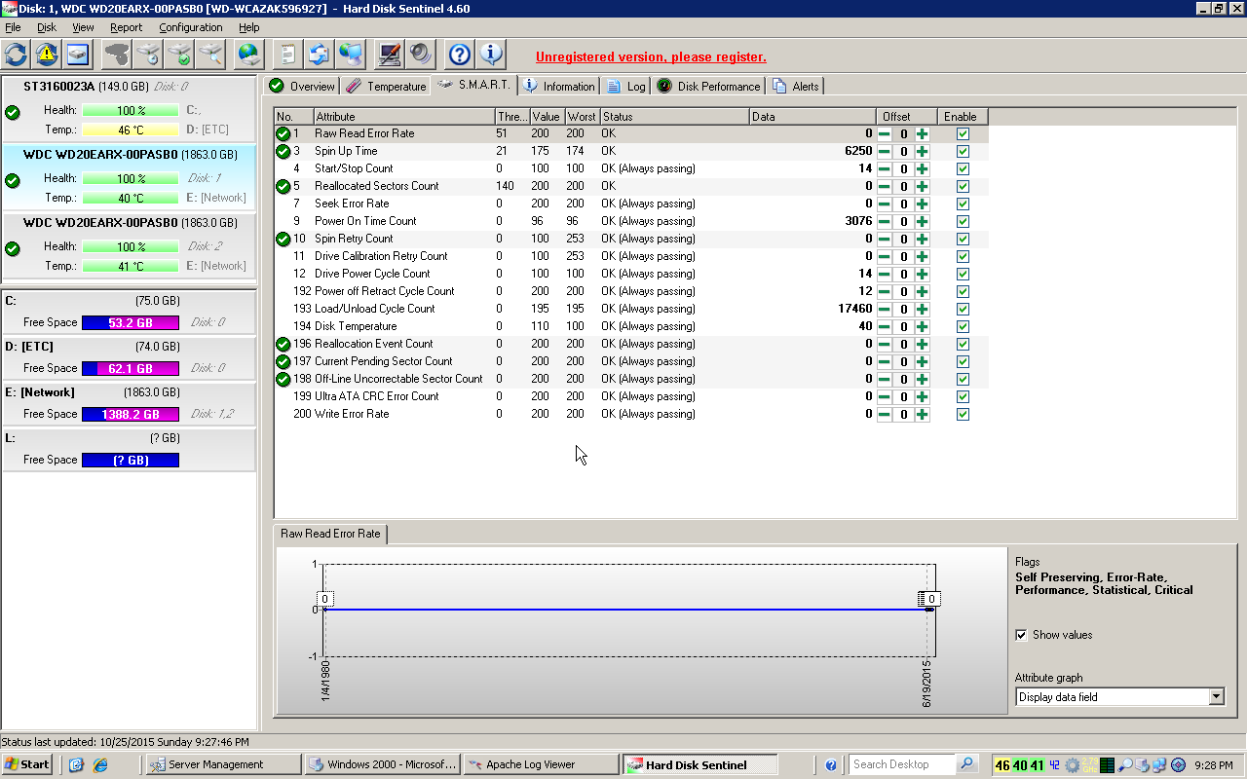This screenshot has height=779, width=1247.
Task: Click the gray unavailable disk toolbar icon
Action: pos(118,54)
